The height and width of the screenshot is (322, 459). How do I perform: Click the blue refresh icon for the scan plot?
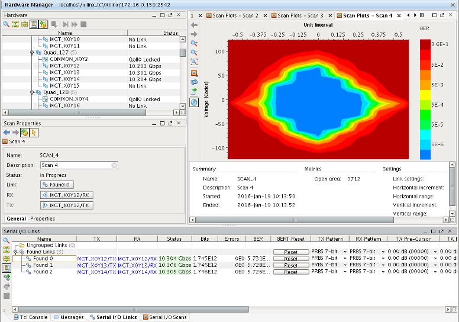coord(194,82)
